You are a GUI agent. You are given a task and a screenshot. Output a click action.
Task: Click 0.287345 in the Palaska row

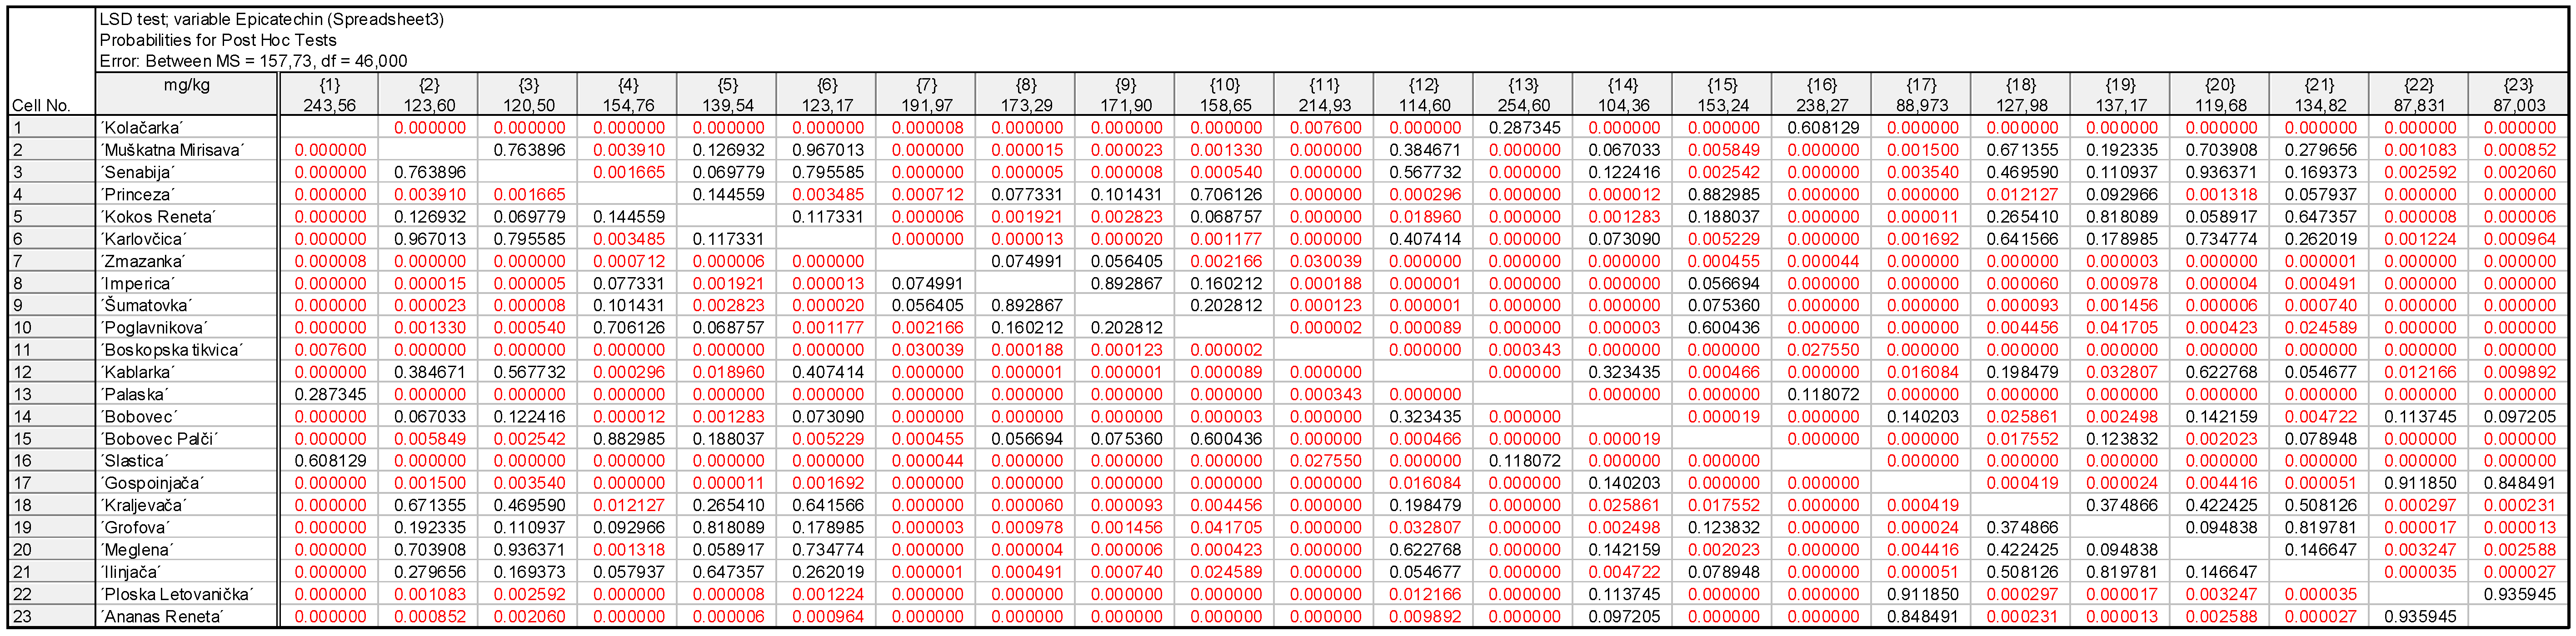tap(329, 394)
